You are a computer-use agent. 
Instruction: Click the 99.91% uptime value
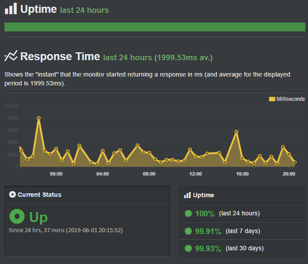(208, 231)
